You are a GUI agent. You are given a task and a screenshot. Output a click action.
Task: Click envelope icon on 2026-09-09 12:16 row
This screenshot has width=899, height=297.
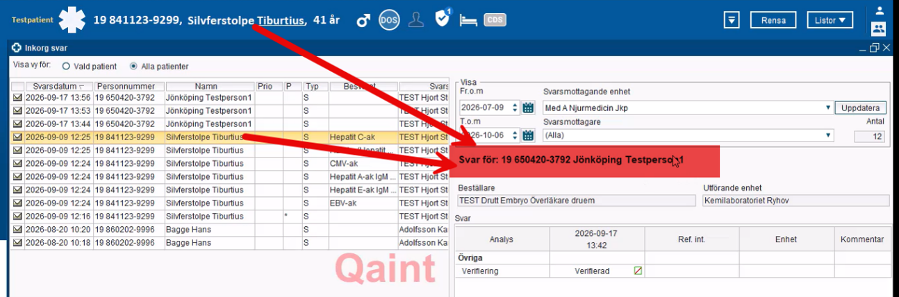(17, 217)
